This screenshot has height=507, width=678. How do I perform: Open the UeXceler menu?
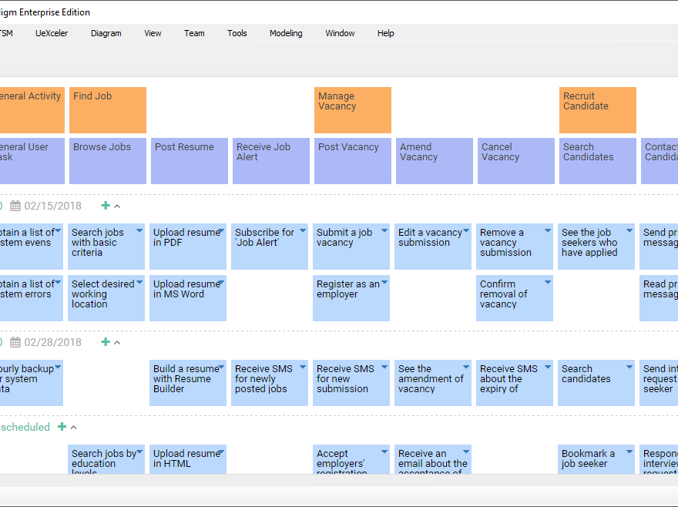52,33
